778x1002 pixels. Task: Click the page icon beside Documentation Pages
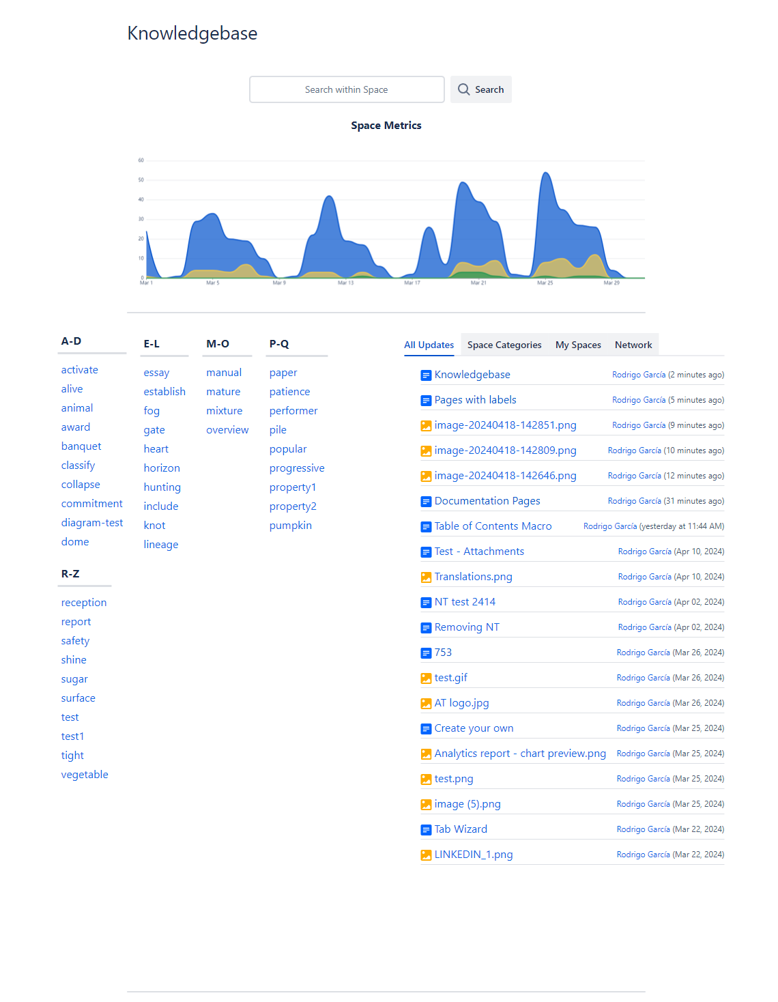426,502
